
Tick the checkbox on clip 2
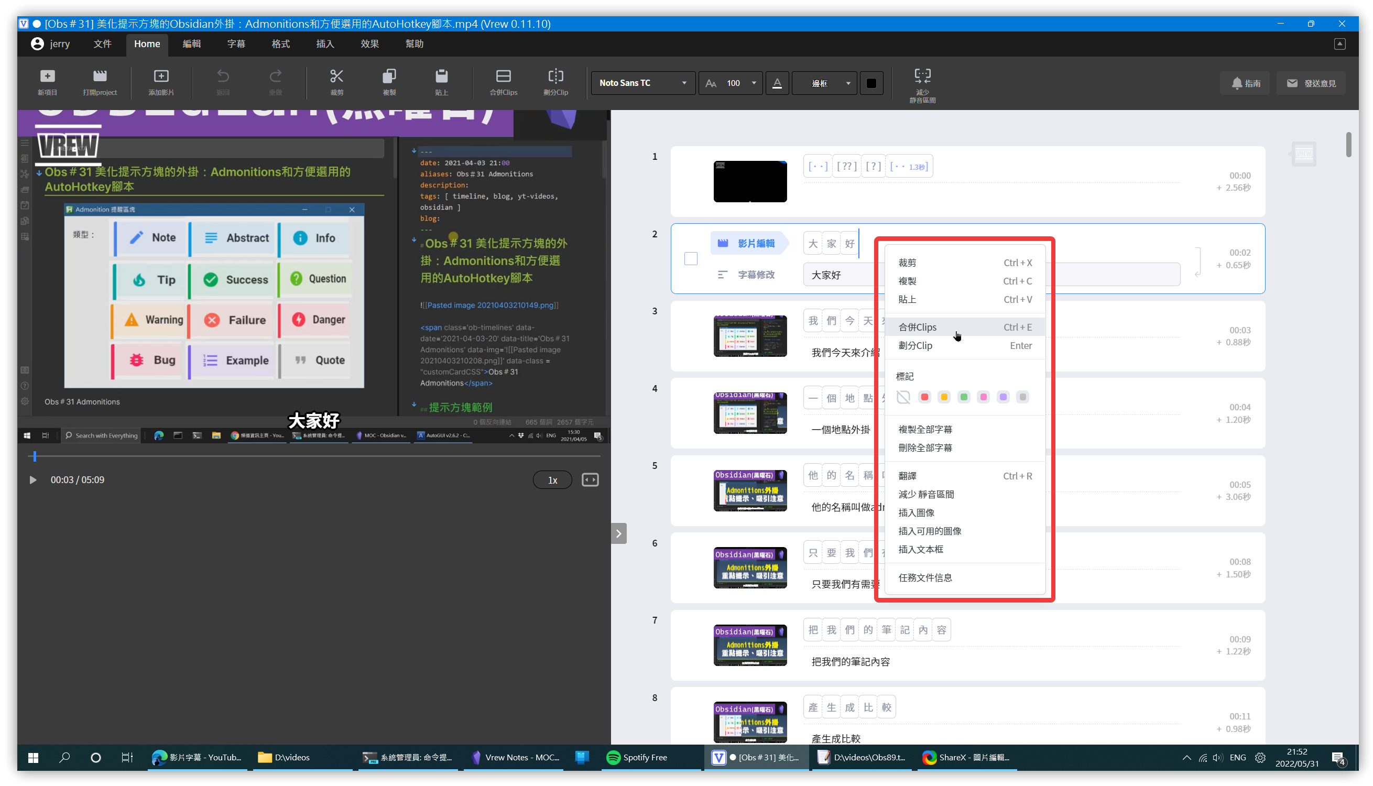(x=691, y=258)
